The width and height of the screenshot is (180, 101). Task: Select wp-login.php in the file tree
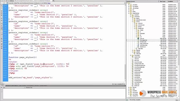click(x=137, y=75)
